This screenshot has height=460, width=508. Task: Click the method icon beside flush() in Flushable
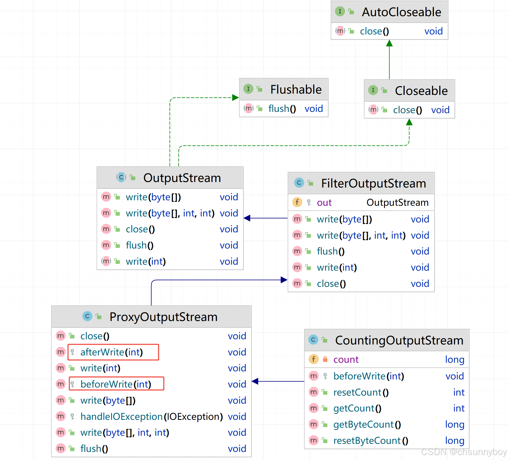249,108
